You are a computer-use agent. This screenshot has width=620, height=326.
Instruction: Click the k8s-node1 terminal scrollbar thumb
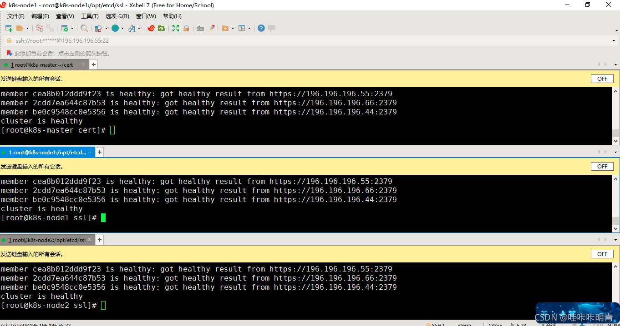click(615, 221)
